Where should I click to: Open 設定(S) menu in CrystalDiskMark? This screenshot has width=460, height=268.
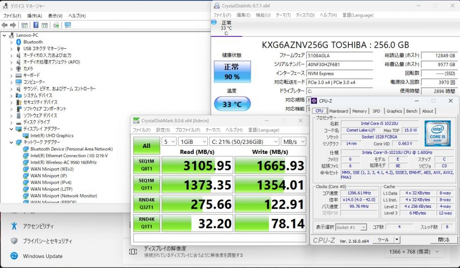163,130
